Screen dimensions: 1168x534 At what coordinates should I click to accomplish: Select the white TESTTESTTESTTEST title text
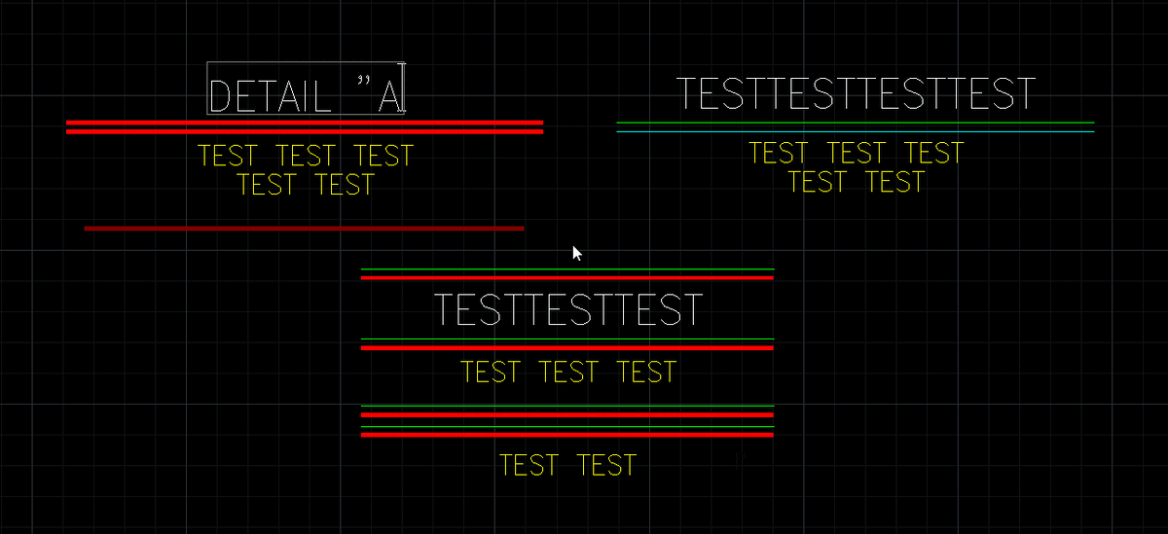tap(857, 93)
